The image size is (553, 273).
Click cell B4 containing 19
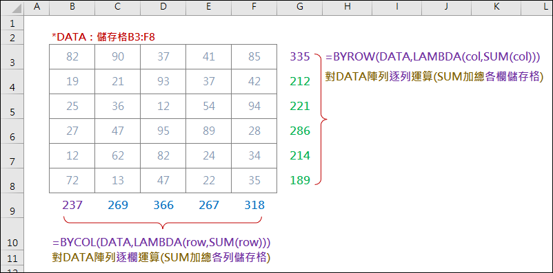tap(72, 82)
